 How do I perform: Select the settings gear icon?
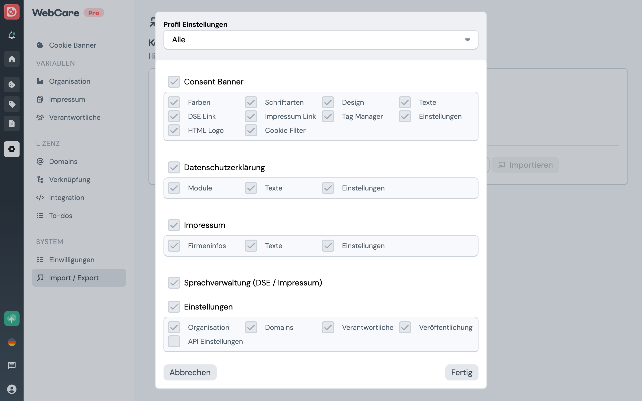pos(12,149)
